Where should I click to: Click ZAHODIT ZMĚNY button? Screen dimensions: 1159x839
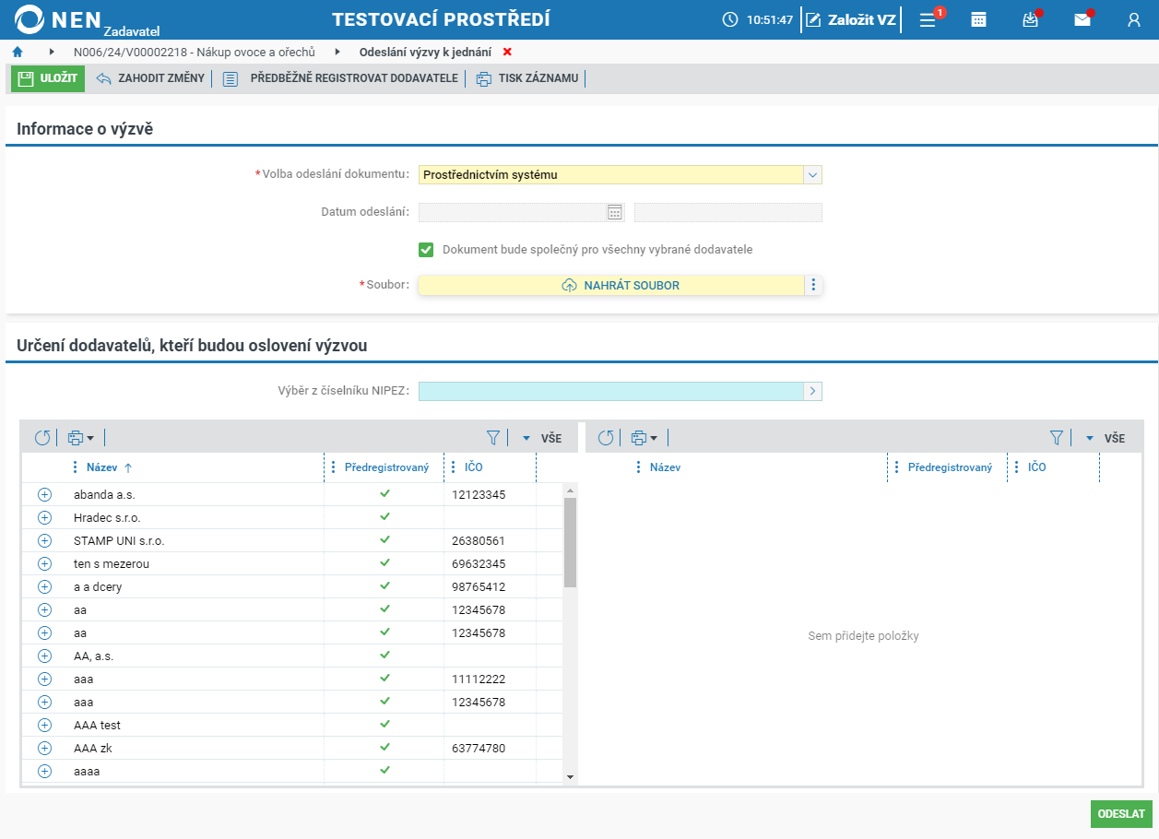(150, 78)
